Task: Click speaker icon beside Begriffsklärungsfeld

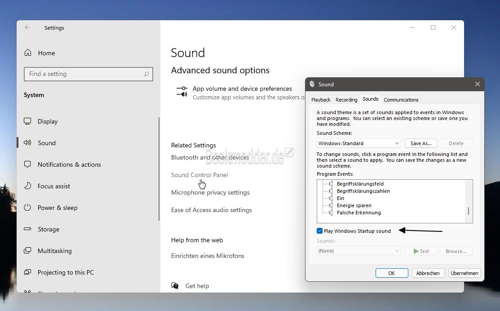Action: point(331,184)
